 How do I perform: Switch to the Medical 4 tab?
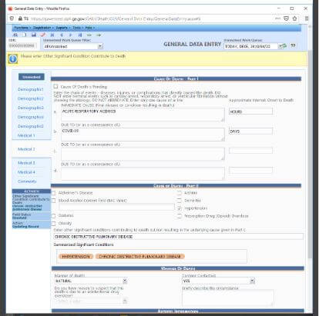tap(26, 172)
